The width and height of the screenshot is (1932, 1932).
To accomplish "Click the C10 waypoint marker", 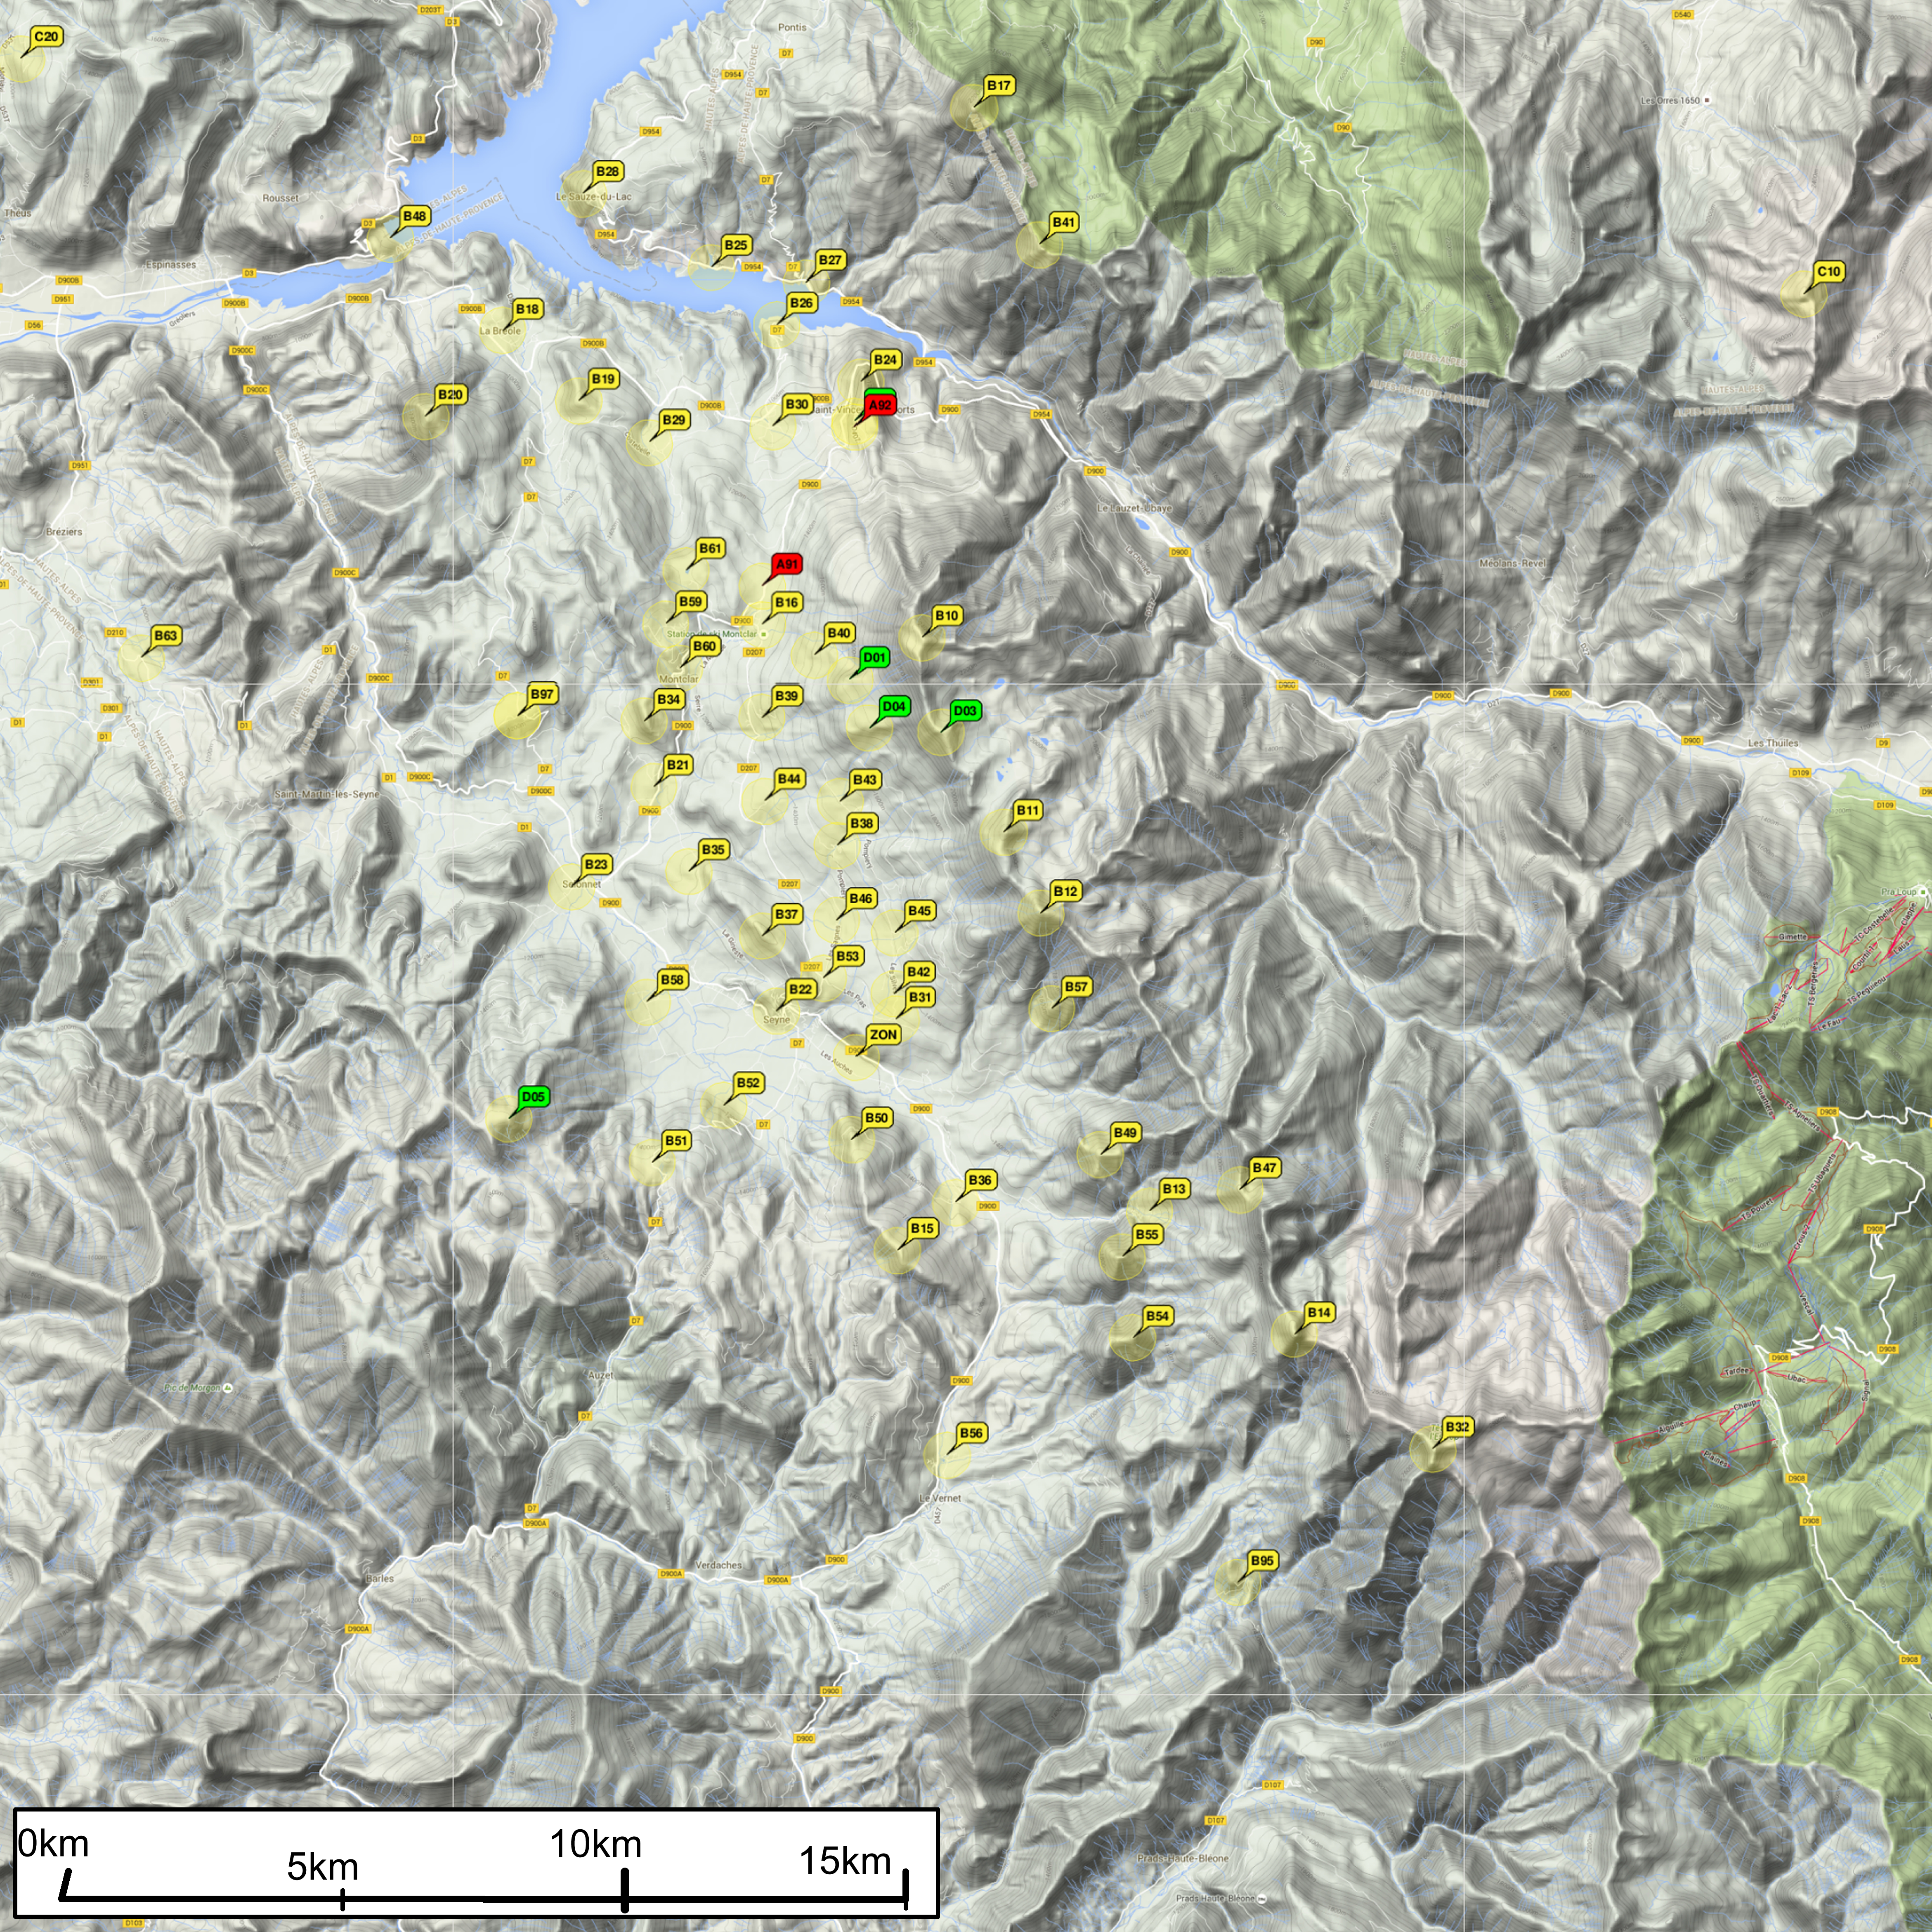I will point(1828,272).
